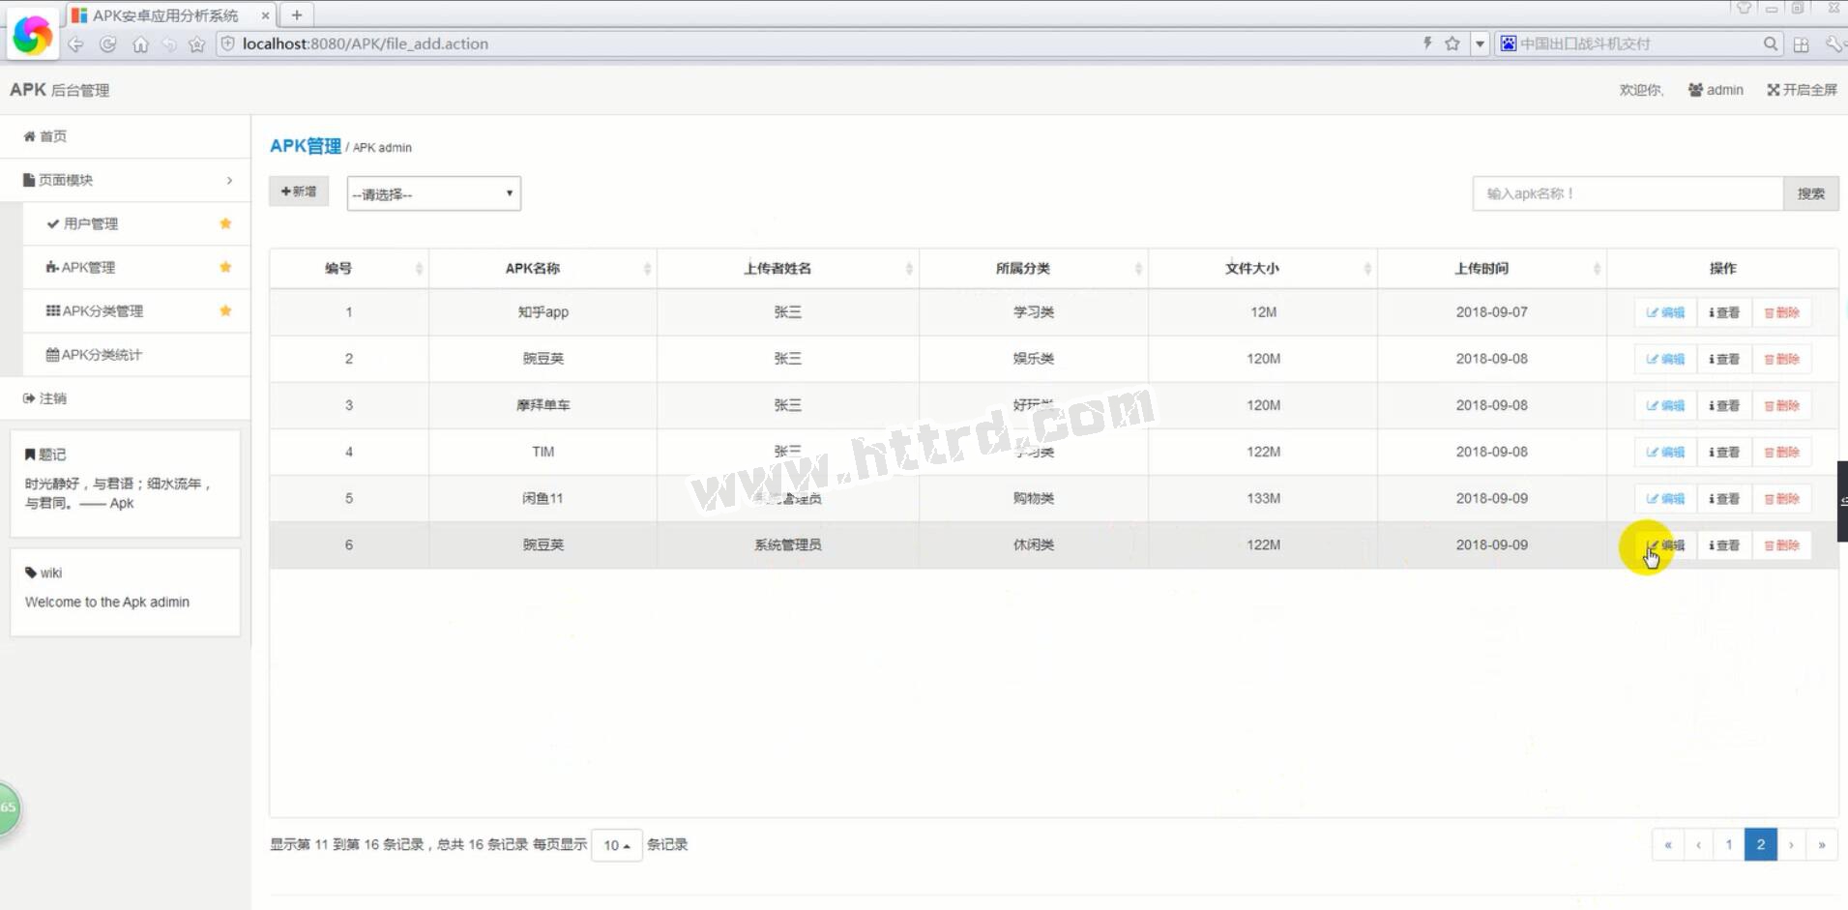Delete the 闲鱼11 row
This screenshot has width=1848, height=910.
(x=1781, y=498)
